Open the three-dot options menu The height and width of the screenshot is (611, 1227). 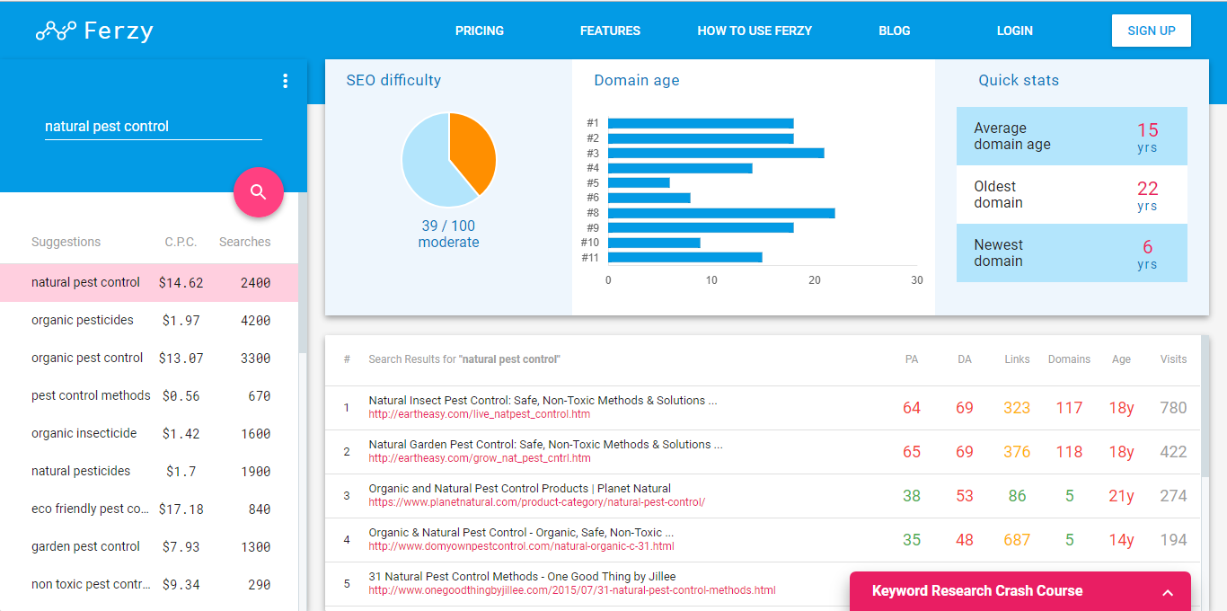[x=286, y=81]
